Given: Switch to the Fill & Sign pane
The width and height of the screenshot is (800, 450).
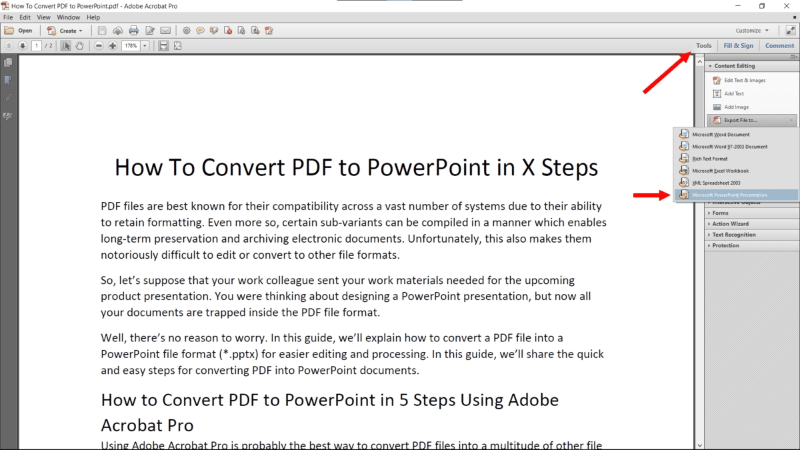Looking at the screenshot, I should pos(739,46).
